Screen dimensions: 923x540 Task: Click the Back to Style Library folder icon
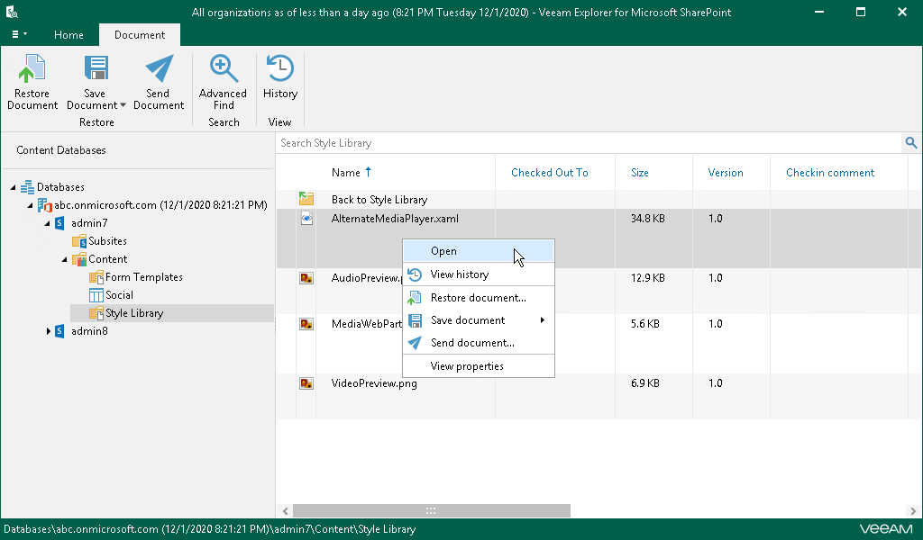point(306,199)
